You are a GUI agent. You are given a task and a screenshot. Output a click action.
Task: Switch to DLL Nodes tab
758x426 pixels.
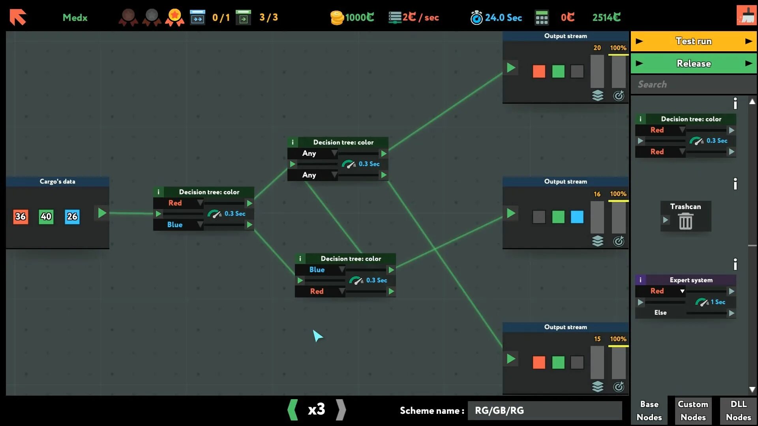[x=738, y=411]
